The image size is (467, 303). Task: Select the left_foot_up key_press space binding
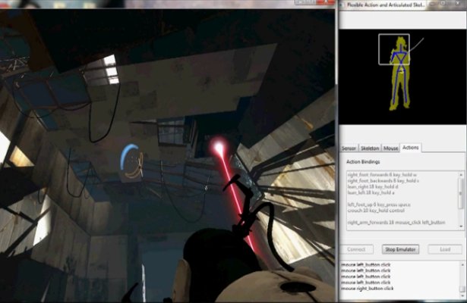tap(380, 204)
